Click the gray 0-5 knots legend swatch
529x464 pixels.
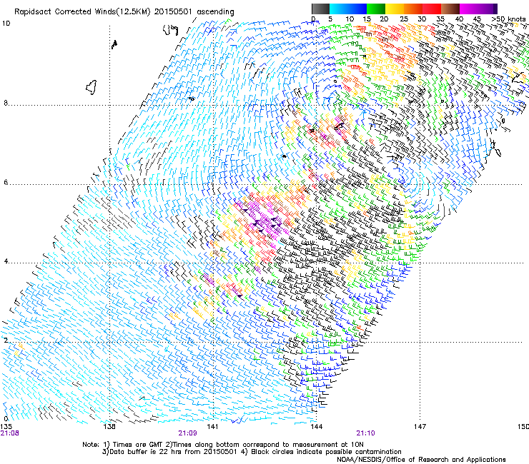tap(320, 9)
